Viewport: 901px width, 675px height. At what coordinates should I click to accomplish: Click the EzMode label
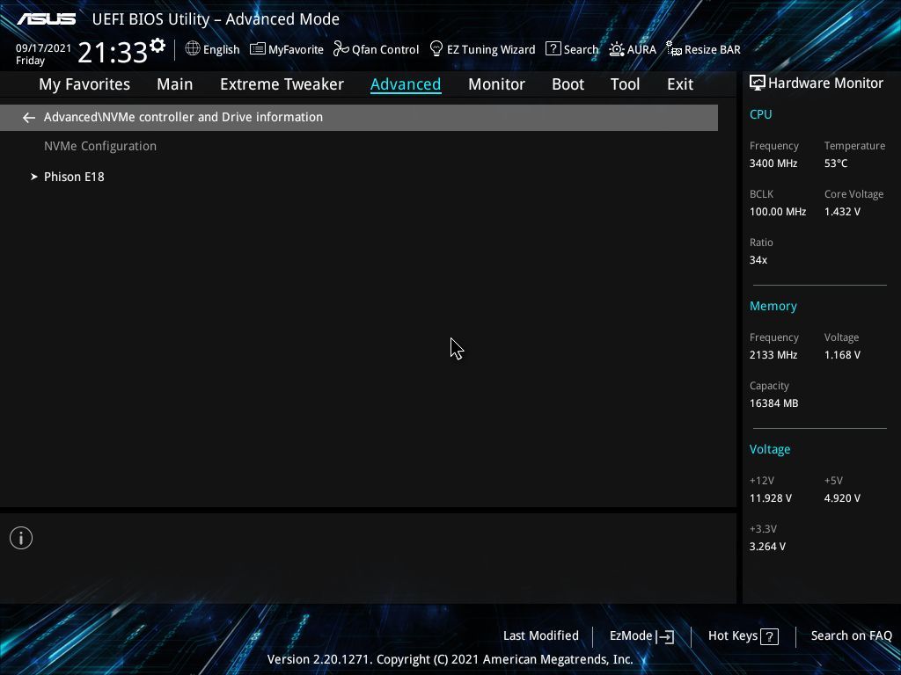click(631, 636)
